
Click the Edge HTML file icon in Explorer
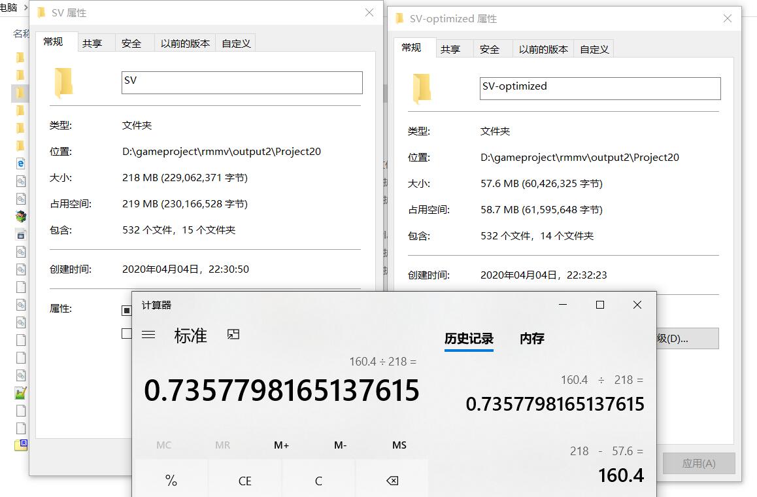click(21, 163)
